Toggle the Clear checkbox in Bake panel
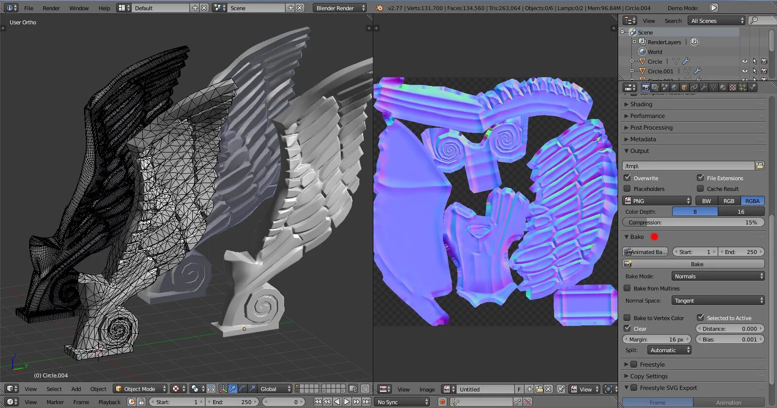 [627, 328]
